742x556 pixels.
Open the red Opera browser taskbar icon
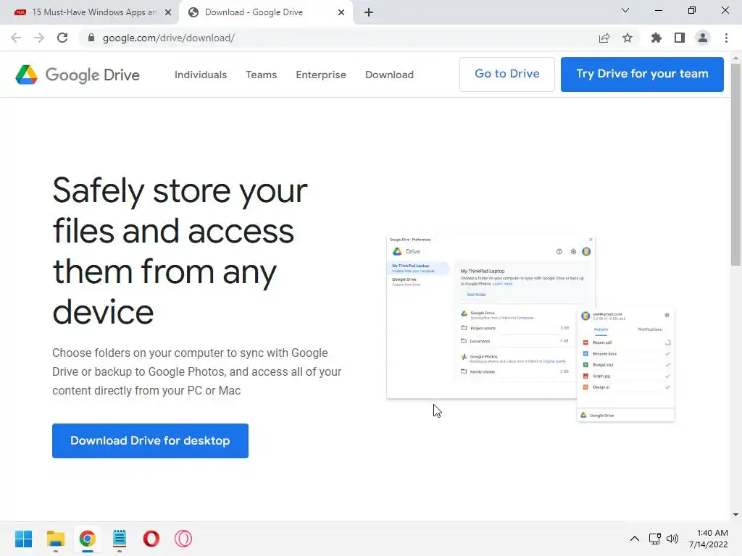[x=151, y=539]
